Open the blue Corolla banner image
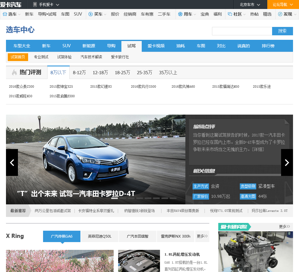Viewport: 299px width, 272px height. 96,159
